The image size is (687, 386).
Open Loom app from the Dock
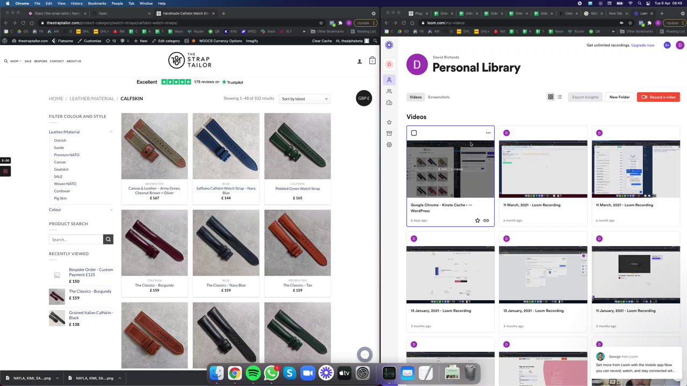[x=326, y=373]
